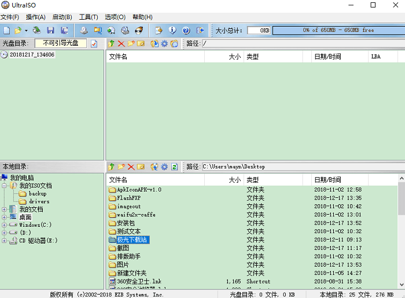This screenshot has height=298, width=405.
Task: Click the Open CD/DVD icon
Action: click(x=36, y=31)
